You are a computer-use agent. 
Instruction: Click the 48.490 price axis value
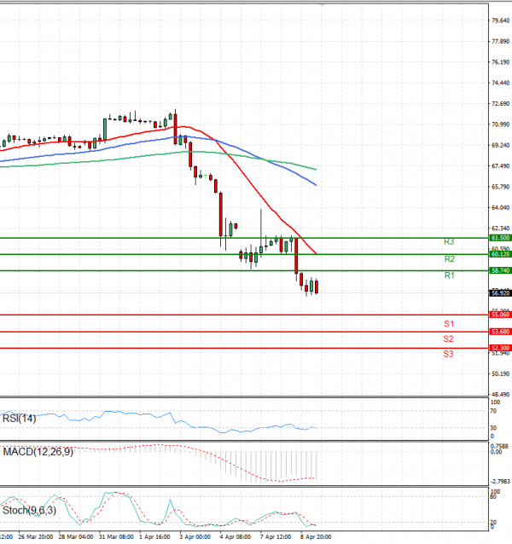point(501,395)
